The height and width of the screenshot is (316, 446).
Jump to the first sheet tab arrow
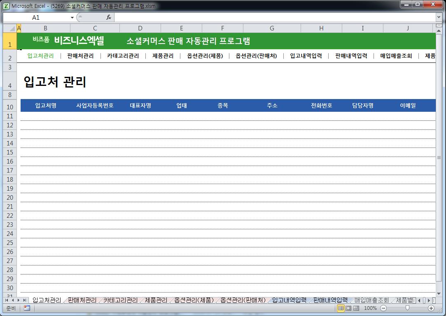tap(7, 300)
